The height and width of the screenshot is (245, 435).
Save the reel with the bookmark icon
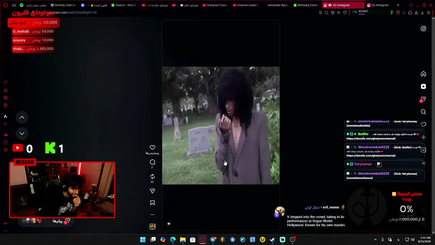[152, 203]
